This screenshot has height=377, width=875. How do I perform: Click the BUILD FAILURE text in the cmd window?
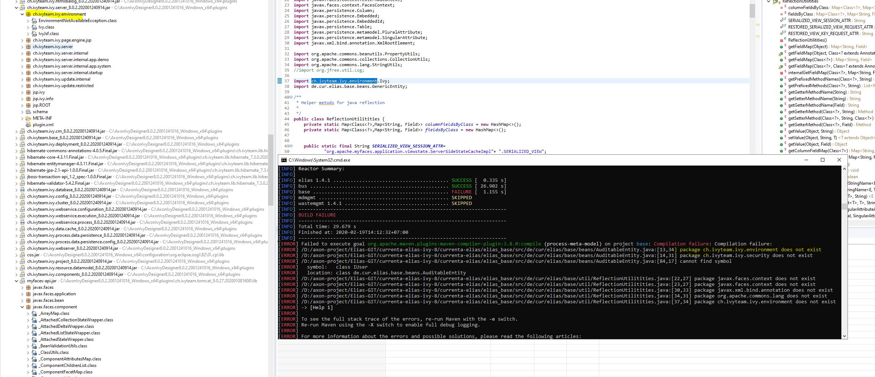317,215
